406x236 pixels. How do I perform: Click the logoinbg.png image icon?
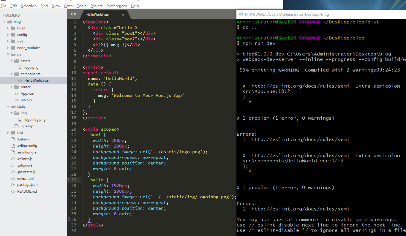(20, 120)
